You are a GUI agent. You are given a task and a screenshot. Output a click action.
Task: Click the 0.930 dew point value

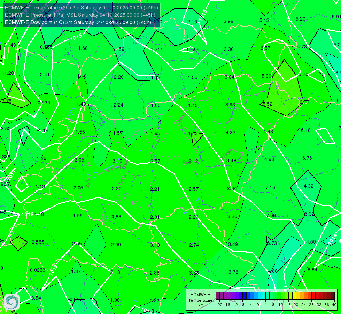(44, 103)
